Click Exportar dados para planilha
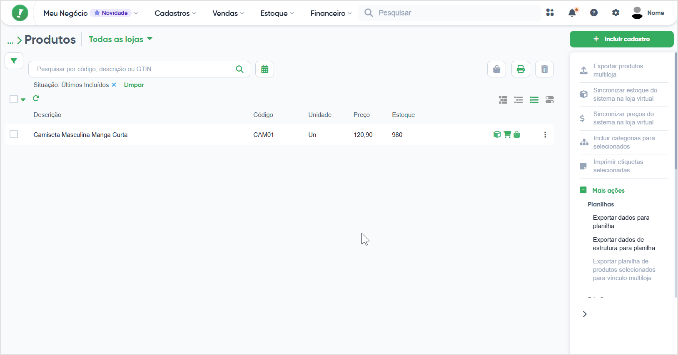Screen dimensions: 678x355 (x=621, y=222)
